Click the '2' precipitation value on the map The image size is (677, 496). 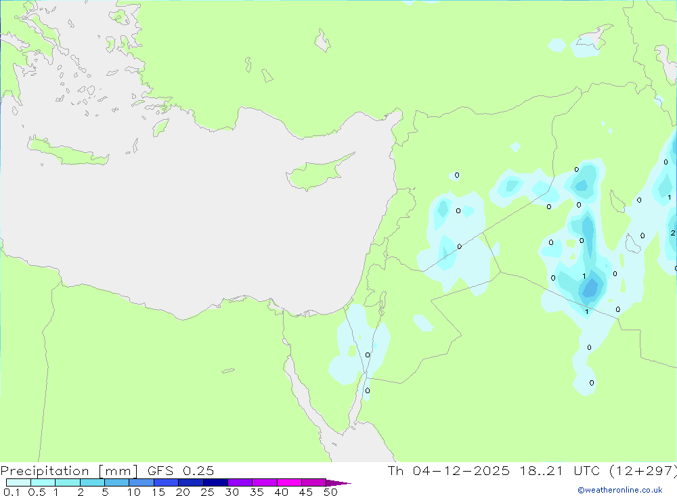673,233
